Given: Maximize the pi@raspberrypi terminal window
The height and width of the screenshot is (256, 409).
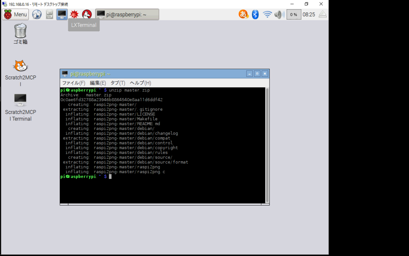Looking at the screenshot, I should pos(257,74).
